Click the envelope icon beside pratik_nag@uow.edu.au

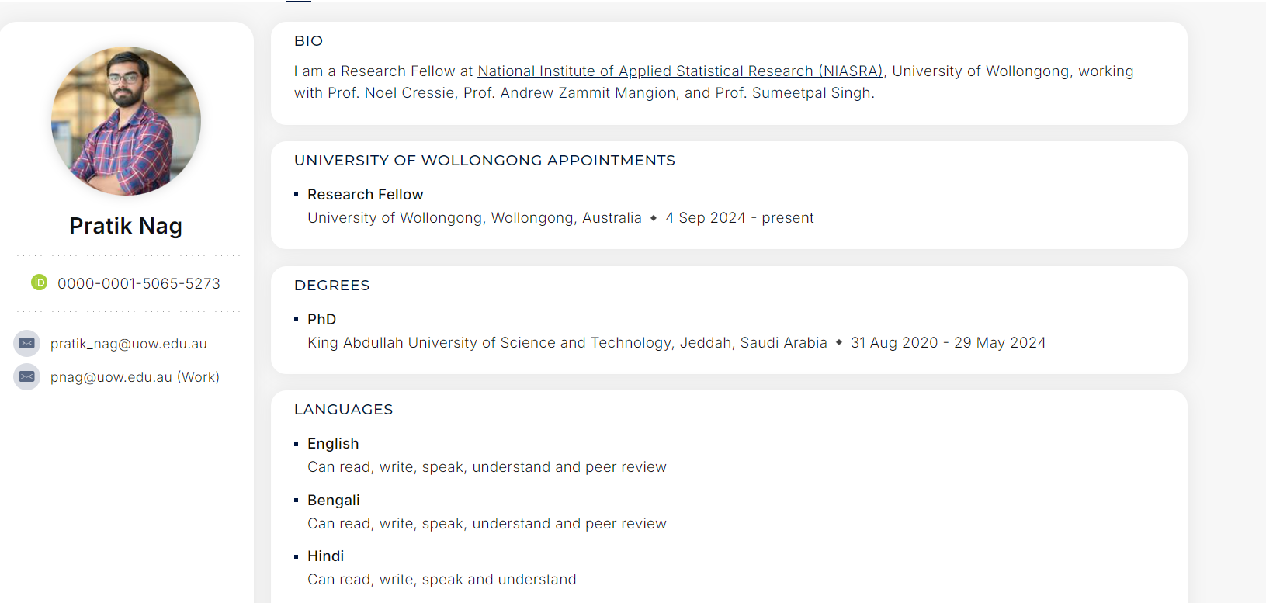26,343
